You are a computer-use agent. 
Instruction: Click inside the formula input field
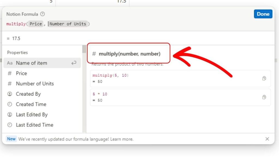pyautogui.click(x=136, y=24)
